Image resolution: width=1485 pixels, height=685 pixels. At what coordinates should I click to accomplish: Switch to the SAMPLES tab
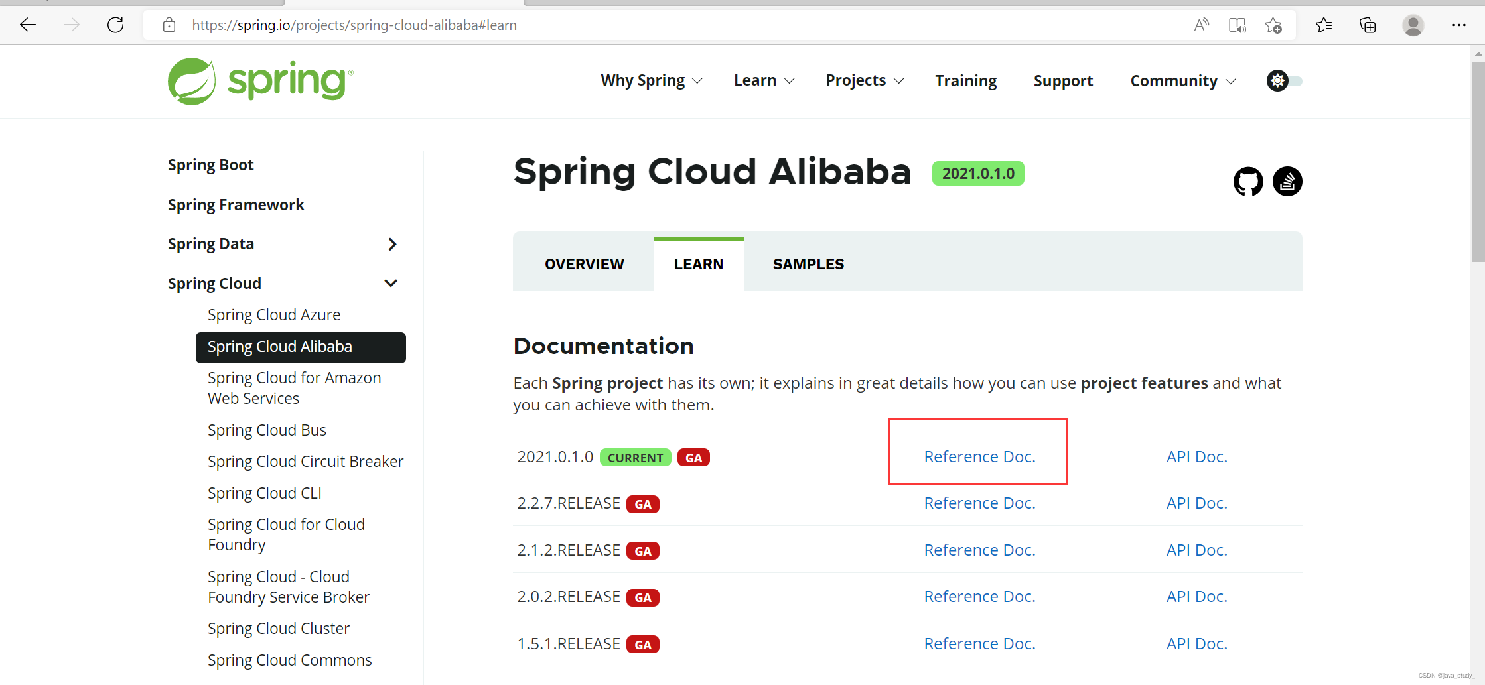(808, 264)
